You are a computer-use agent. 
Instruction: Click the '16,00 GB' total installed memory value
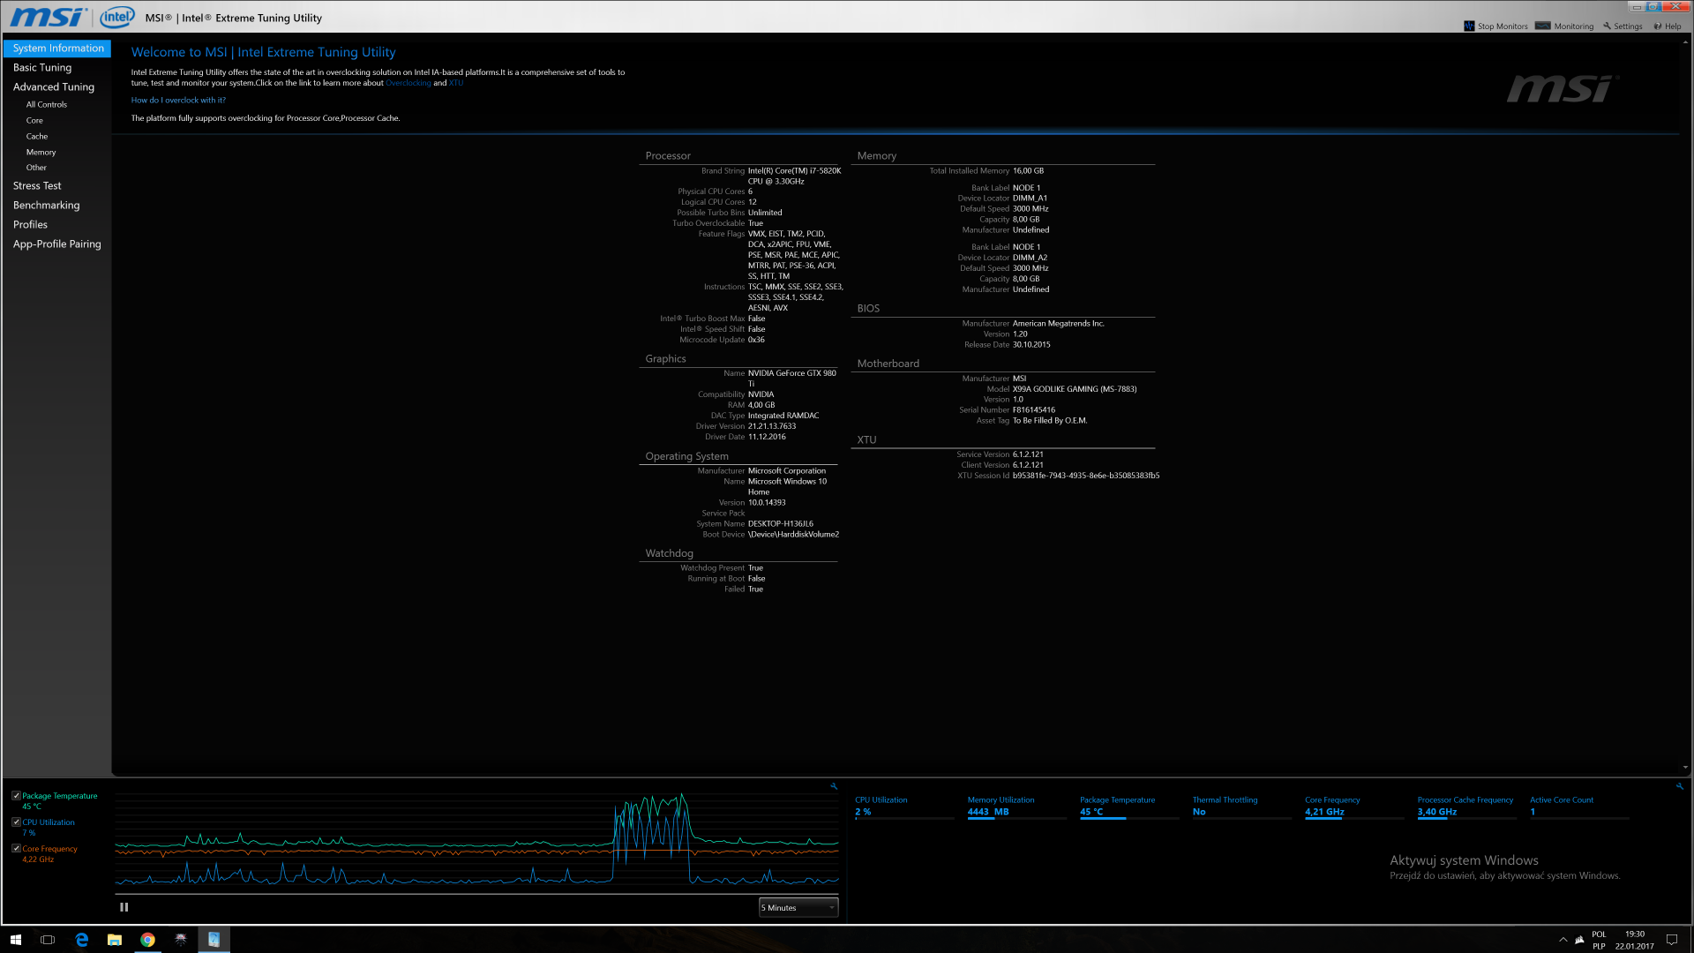[1028, 171]
